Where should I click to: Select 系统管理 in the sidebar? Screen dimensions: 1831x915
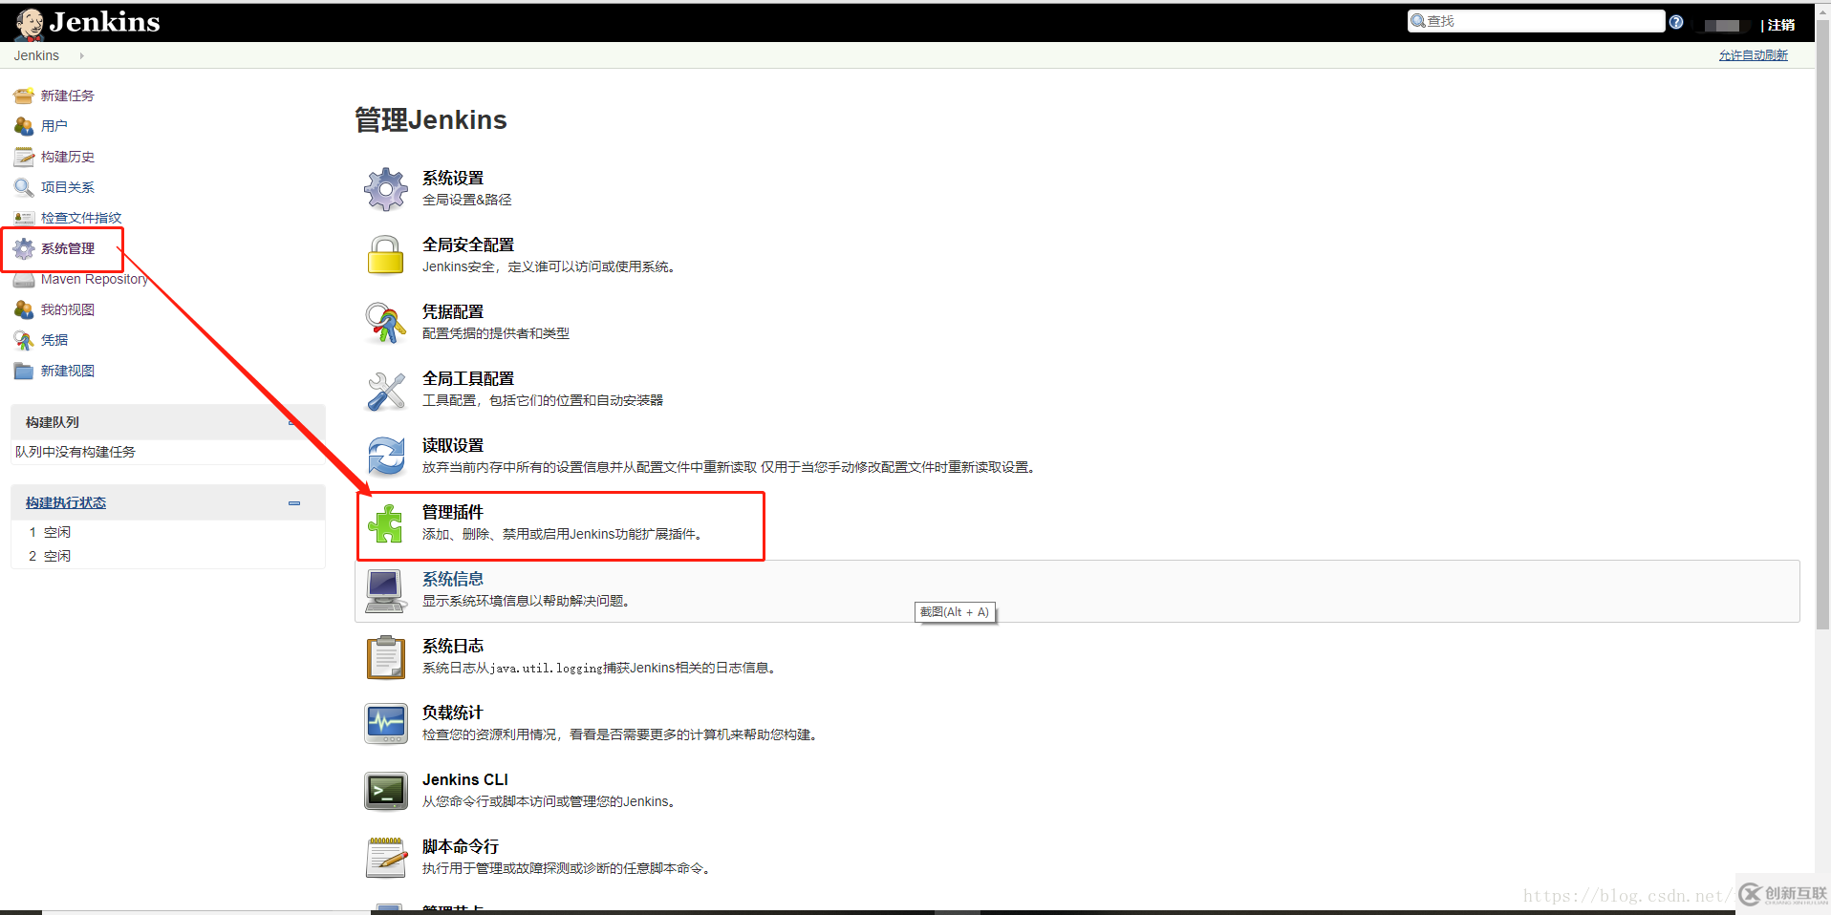point(68,247)
